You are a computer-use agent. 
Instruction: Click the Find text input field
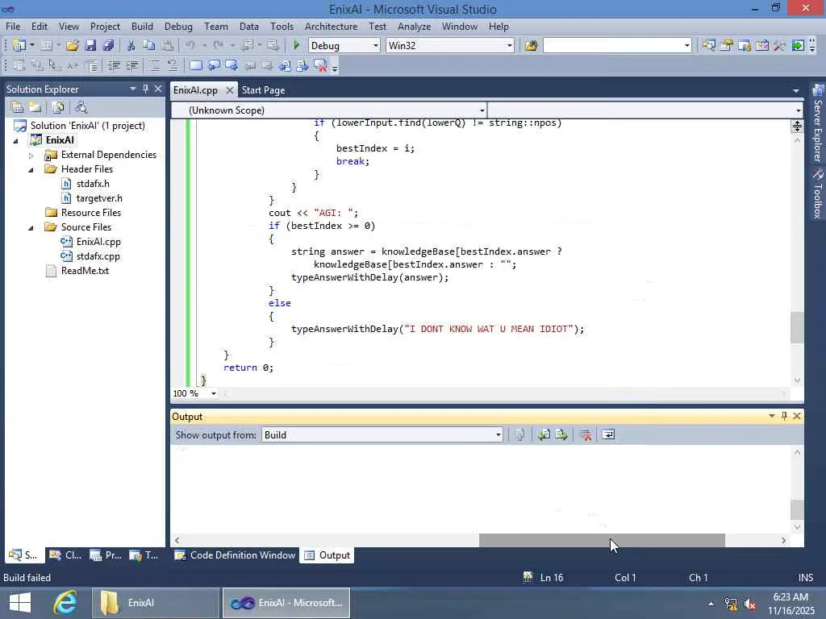point(612,46)
